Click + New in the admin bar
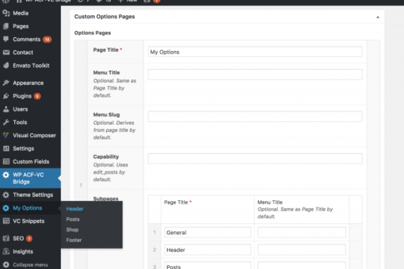Screen dimensions: 404x269 click(128, 1)
